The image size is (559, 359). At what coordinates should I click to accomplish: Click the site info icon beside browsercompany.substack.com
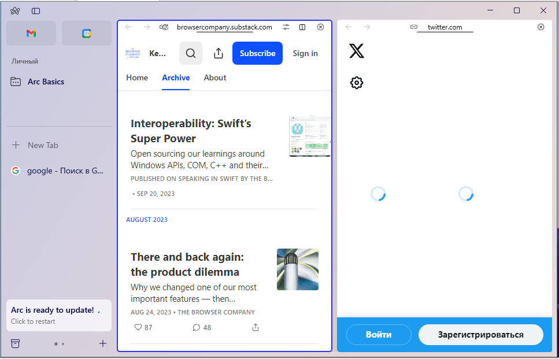click(x=164, y=27)
